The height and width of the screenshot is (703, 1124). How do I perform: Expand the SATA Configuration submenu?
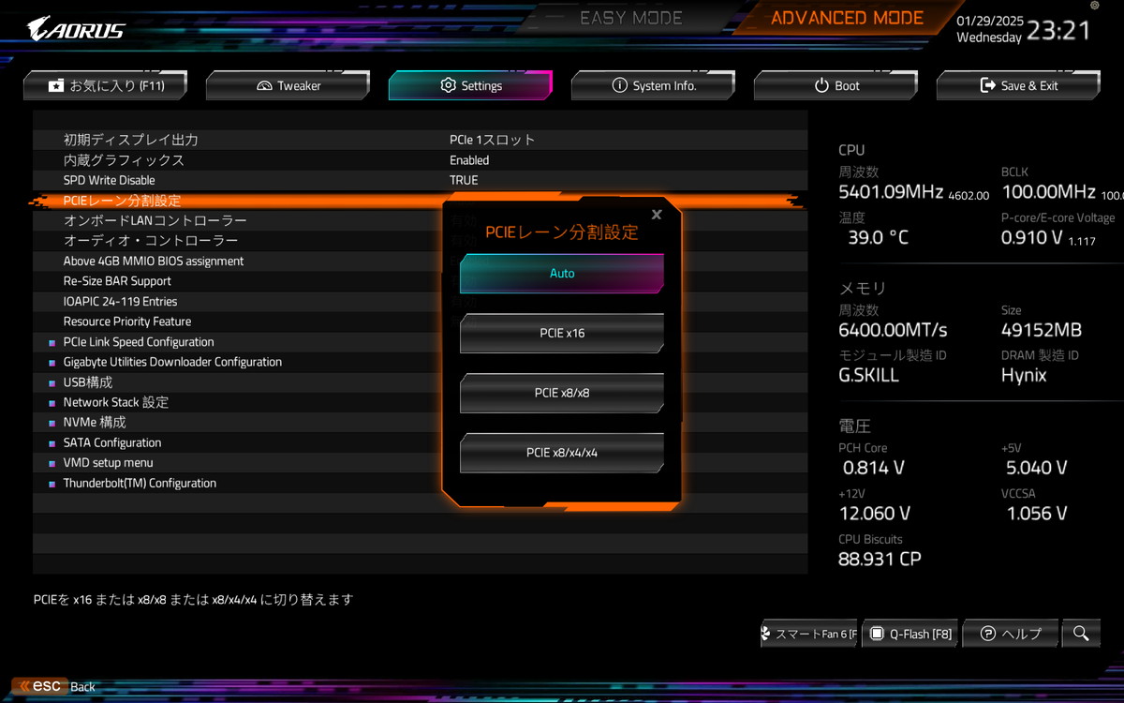(112, 442)
